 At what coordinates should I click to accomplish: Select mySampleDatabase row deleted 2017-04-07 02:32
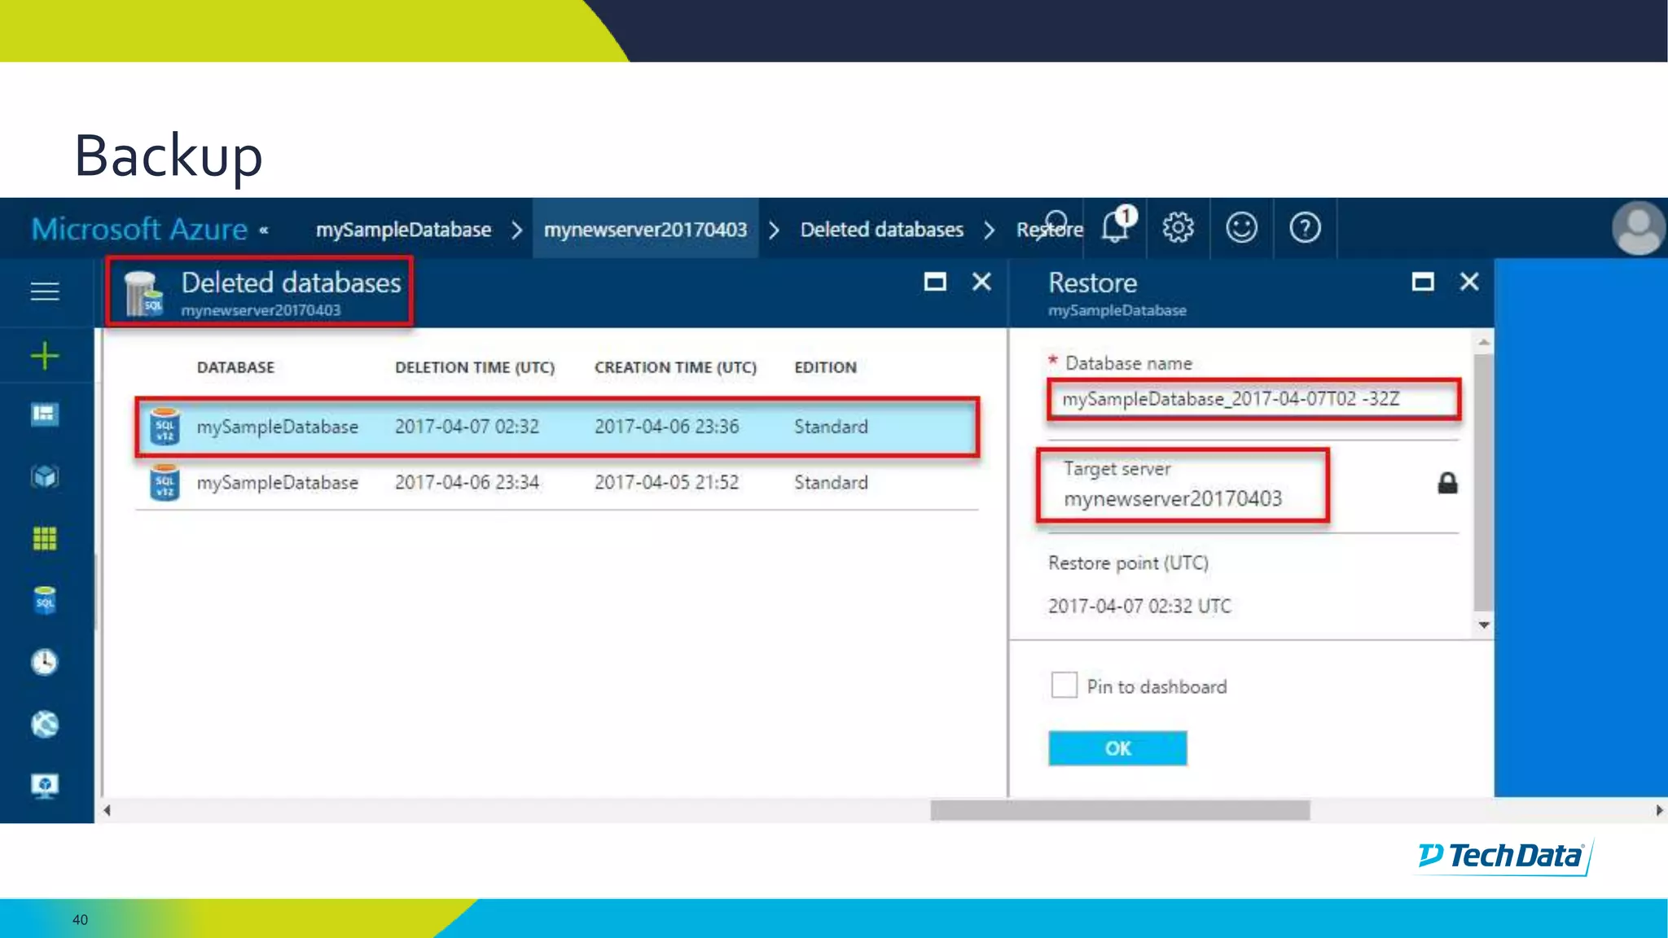tap(557, 427)
